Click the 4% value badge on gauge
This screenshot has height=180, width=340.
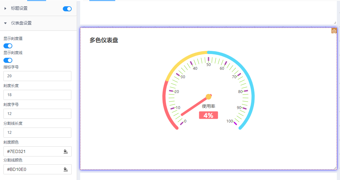208,115
